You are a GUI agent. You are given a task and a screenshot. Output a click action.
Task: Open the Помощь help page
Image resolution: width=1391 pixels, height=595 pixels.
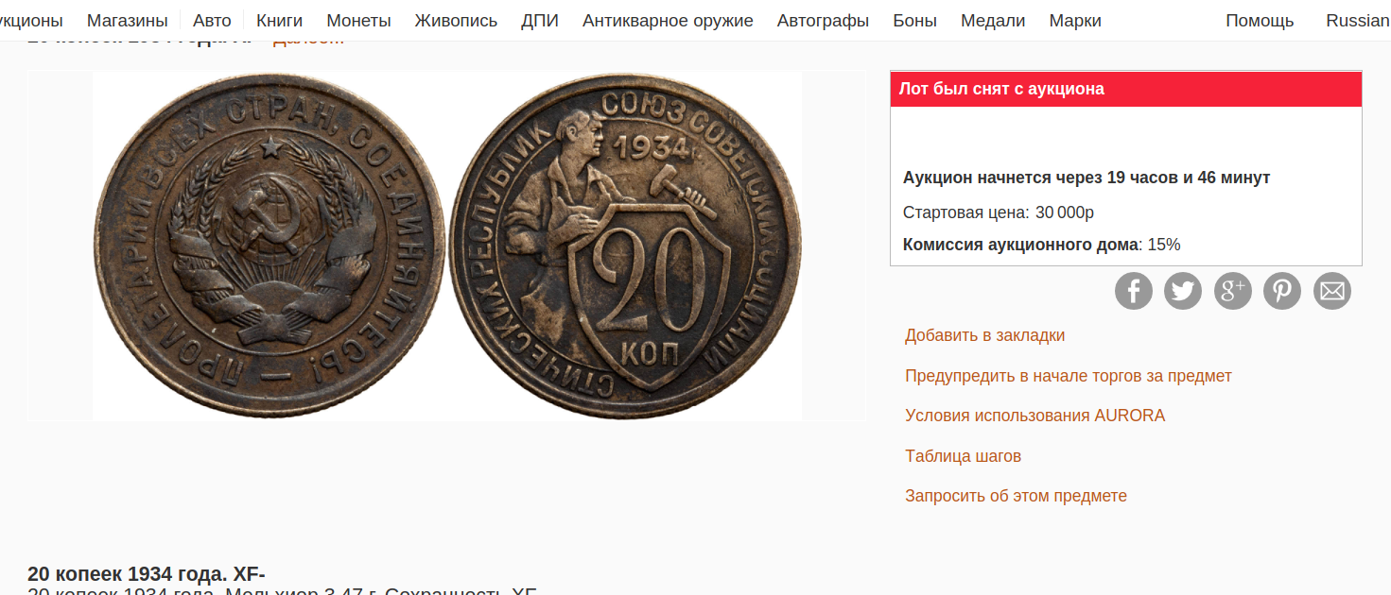point(1260,21)
